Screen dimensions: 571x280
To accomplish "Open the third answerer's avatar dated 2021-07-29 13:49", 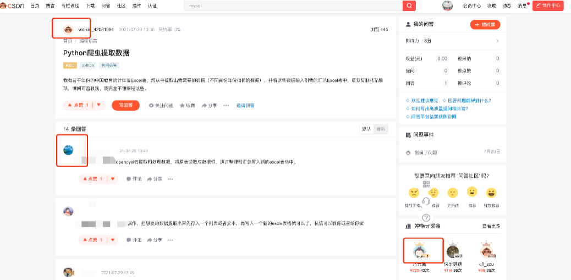I will (x=68, y=272).
